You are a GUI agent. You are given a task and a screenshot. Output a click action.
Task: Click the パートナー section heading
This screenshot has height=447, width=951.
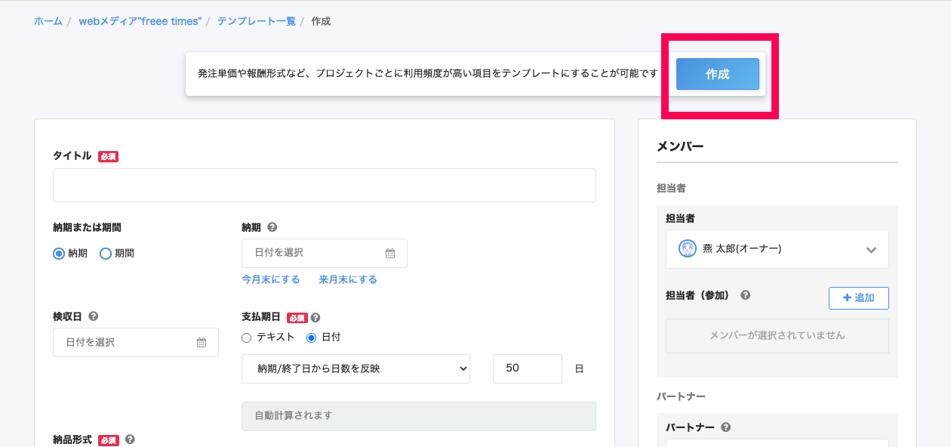click(x=681, y=396)
